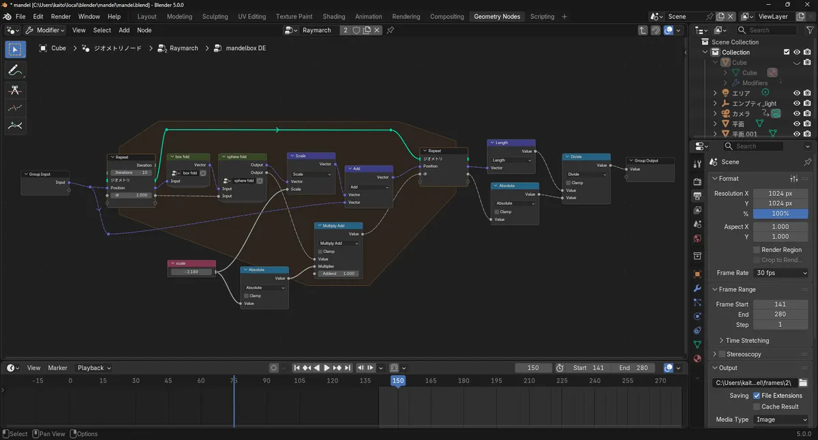Switch to the Shading workspace tab
The width and height of the screenshot is (818, 440).
[x=333, y=16]
